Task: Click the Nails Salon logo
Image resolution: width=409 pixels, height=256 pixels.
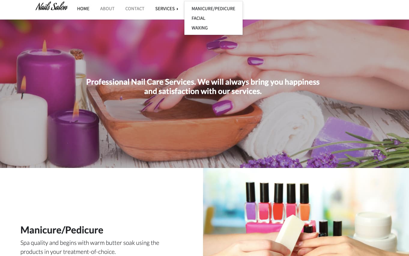Action: coord(52,6)
